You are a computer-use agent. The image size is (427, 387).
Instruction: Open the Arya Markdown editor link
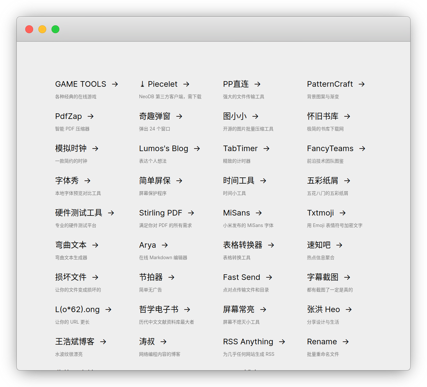coord(147,245)
